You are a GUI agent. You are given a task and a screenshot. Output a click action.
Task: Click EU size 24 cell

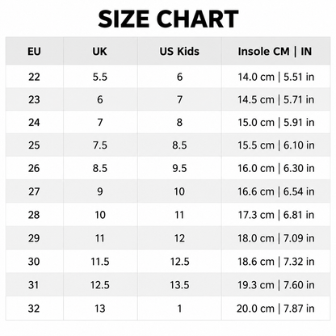point(34,123)
